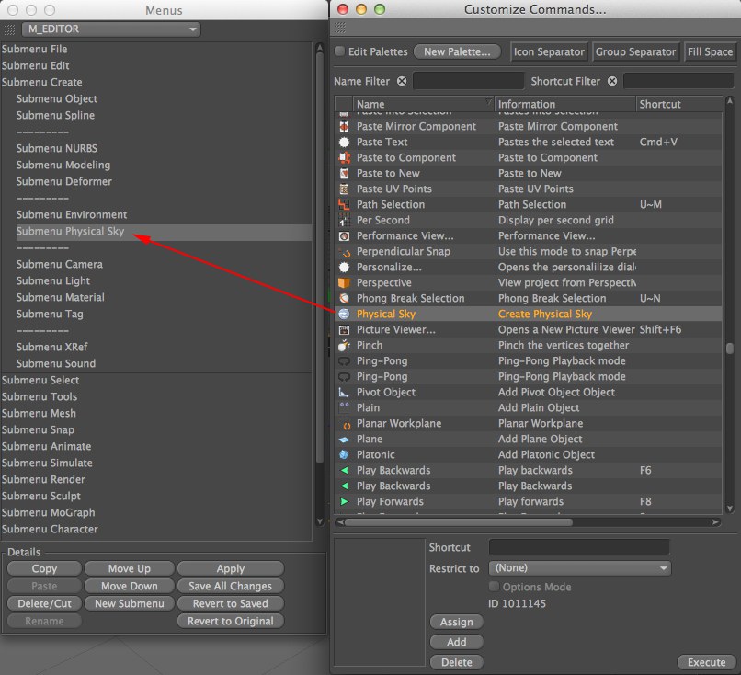
Task: Click the Physical Sky command icon
Action: pos(344,315)
